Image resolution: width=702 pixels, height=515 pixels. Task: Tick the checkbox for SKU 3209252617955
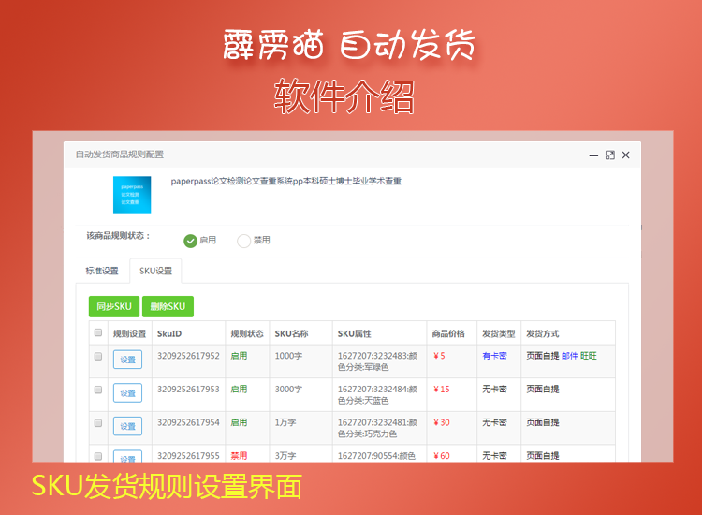98,456
